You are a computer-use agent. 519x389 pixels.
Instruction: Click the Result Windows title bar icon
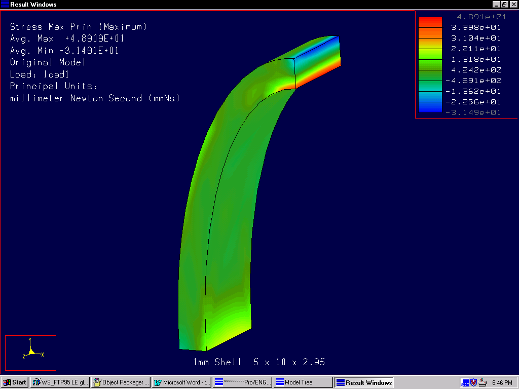coord(5,5)
